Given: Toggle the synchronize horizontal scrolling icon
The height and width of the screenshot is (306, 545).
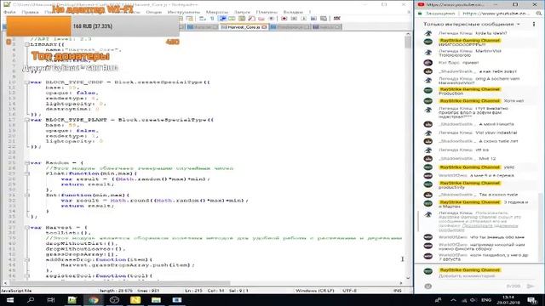Looking at the screenshot, I should [x=189, y=19].
